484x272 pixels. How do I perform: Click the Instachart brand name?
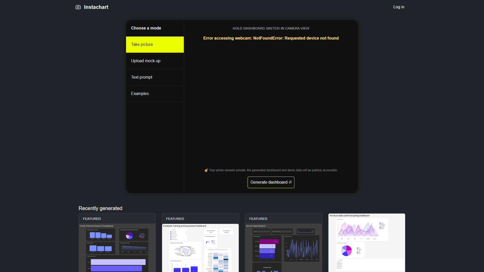96,7
